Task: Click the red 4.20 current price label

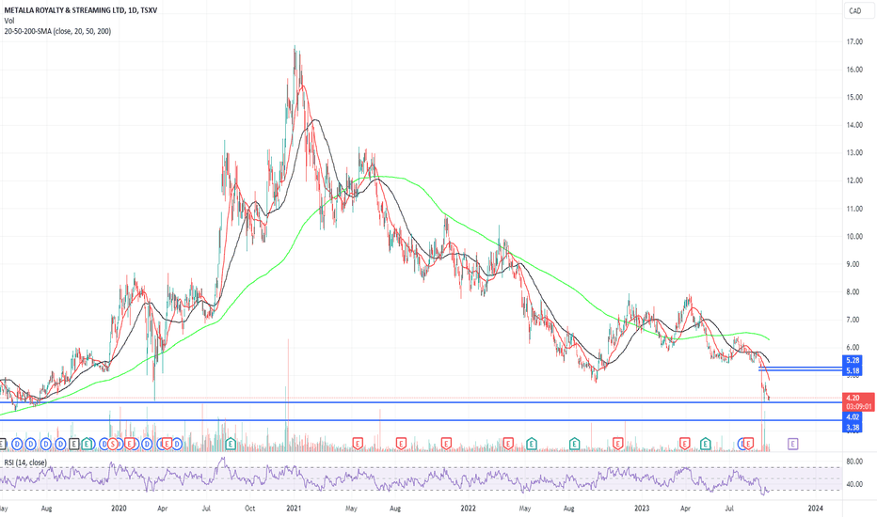Action: (853, 398)
